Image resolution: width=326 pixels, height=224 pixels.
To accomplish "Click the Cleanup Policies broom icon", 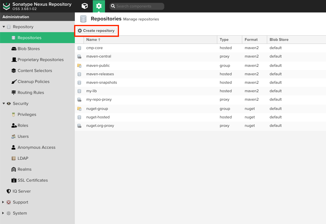I will (x=14, y=82).
